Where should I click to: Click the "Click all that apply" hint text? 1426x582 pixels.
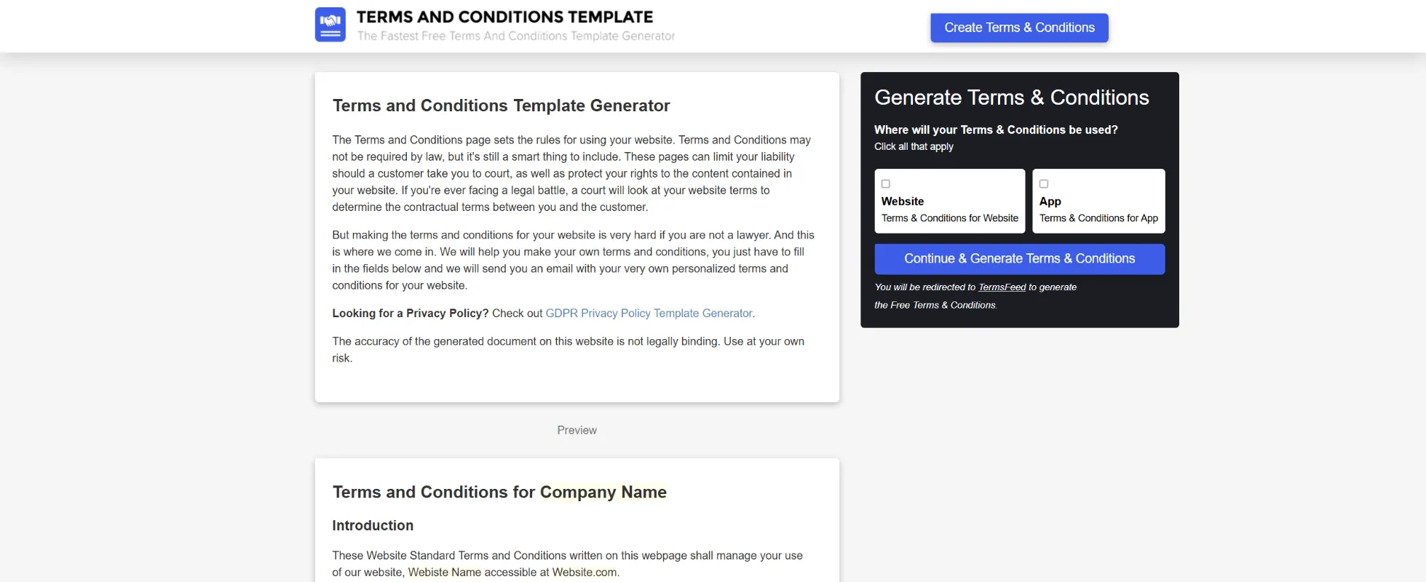coord(914,147)
